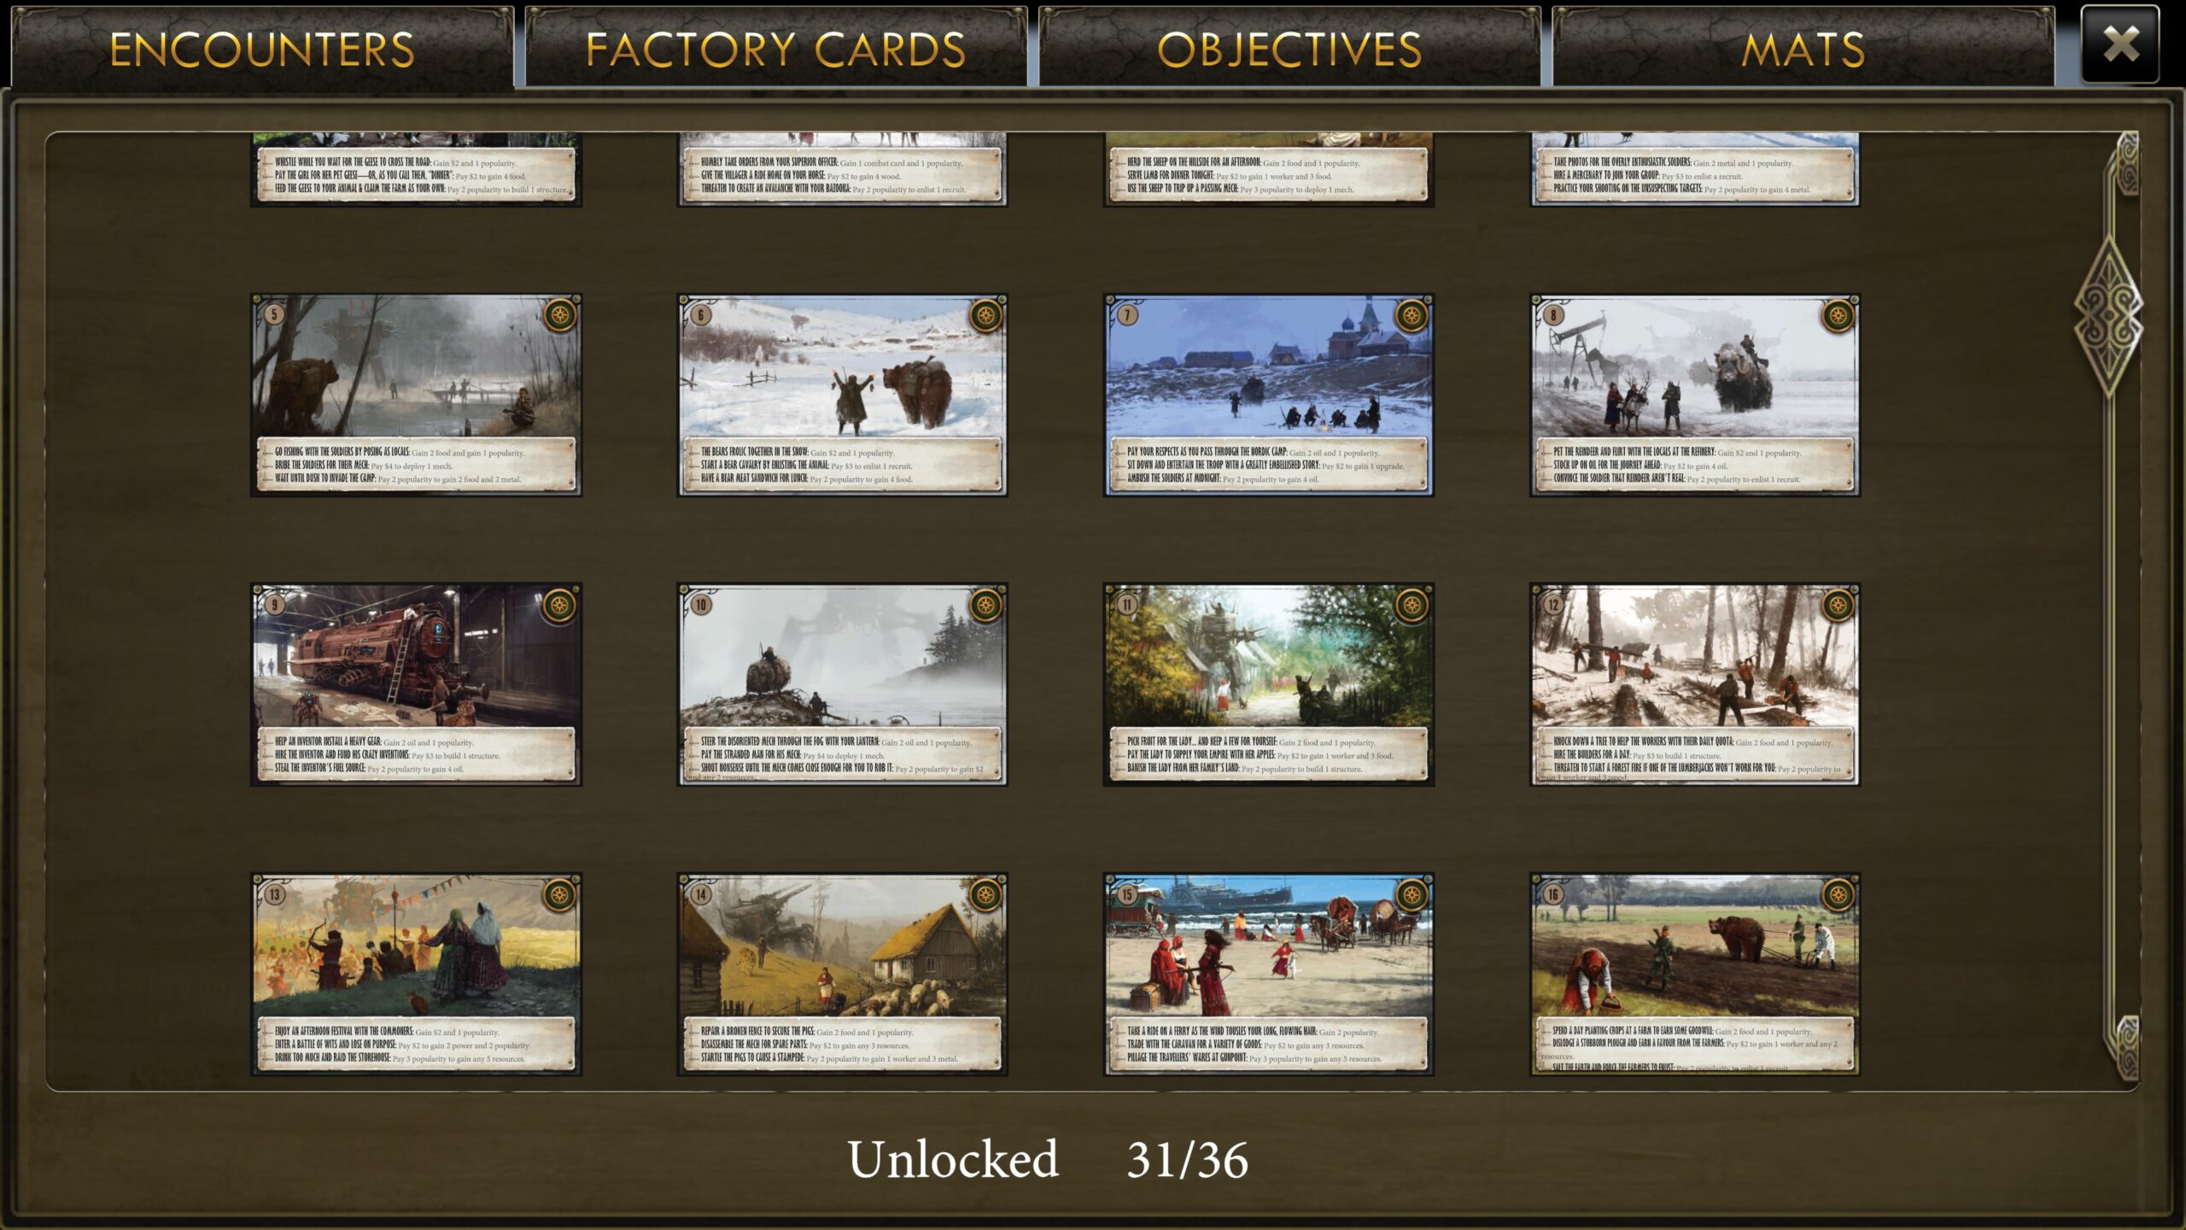Click the Unlocked 31/36 counter text
This screenshot has height=1230, width=2186.
coord(1047,1159)
